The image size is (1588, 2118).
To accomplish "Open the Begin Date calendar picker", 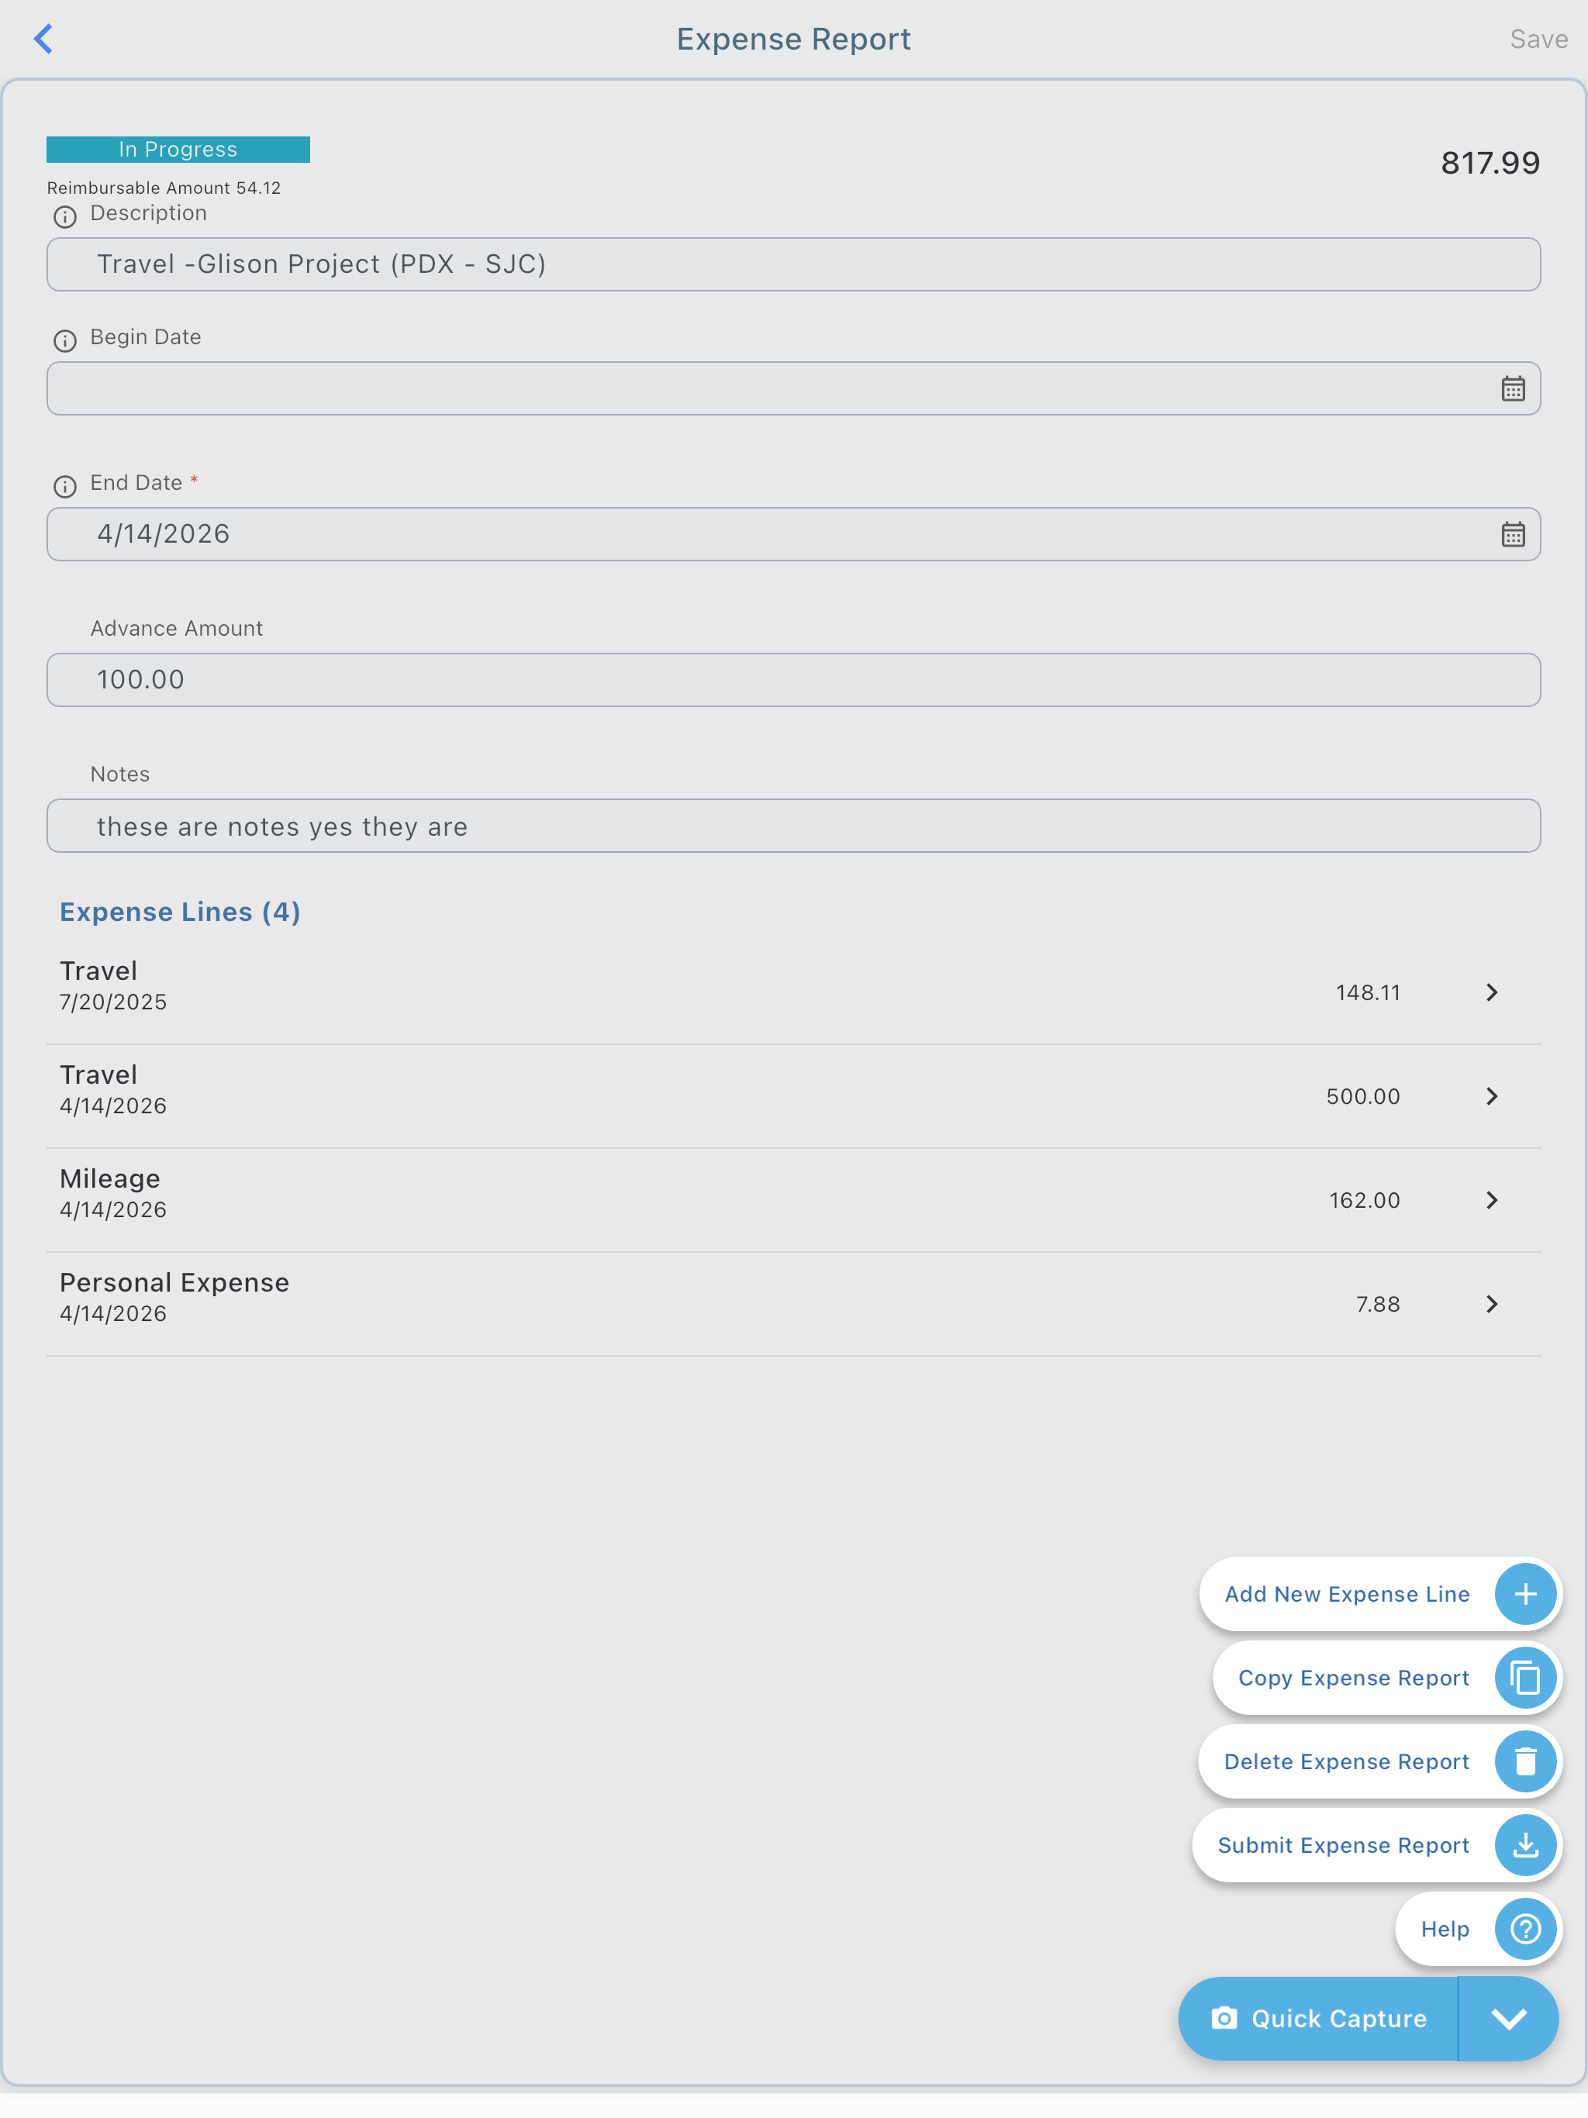I will coord(1512,388).
